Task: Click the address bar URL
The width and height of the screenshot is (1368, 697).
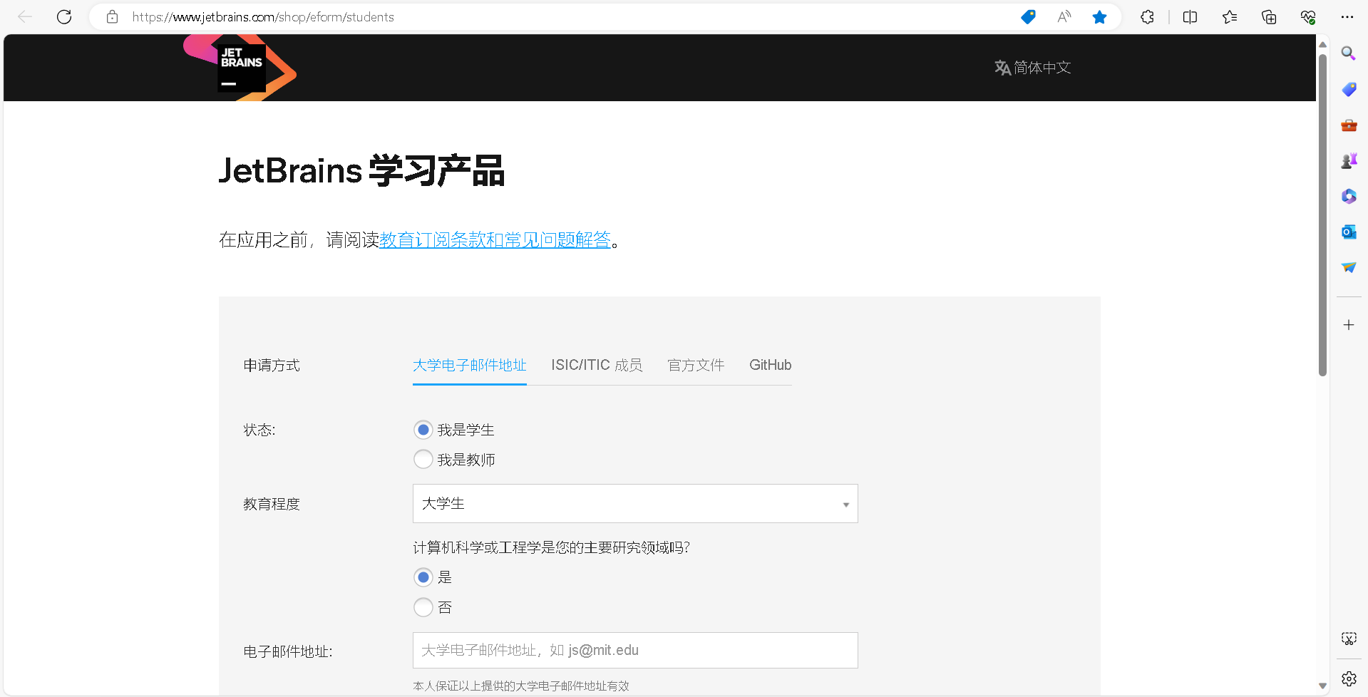Action: [x=263, y=17]
